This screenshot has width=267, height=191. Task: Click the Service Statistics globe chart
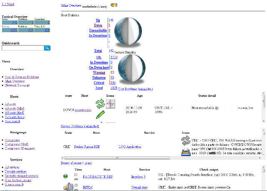(x=130, y=69)
